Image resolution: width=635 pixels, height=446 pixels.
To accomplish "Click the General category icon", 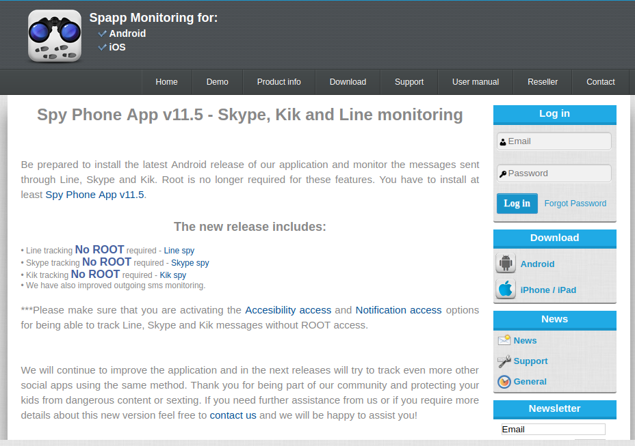I will [x=504, y=382].
